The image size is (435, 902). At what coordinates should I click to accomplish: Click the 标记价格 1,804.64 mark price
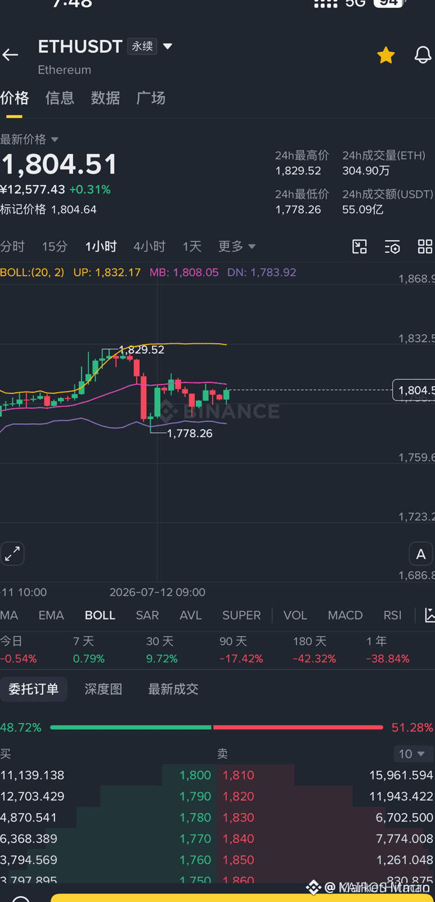tap(48, 209)
